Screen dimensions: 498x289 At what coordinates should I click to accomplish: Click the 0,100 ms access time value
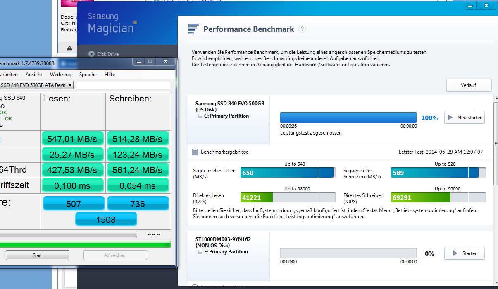(x=72, y=185)
